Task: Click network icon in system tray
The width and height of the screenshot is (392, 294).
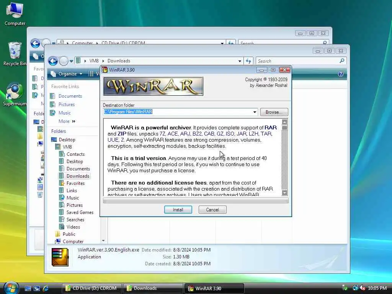Action: click(x=355, y=288)
